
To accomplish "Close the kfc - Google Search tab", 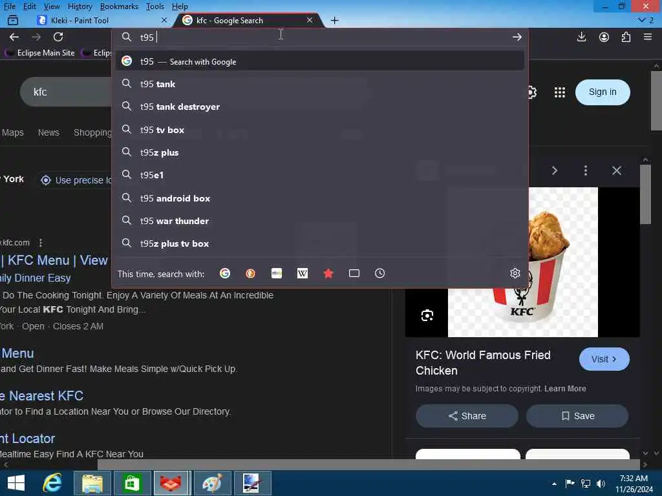I will pos(310,20).
